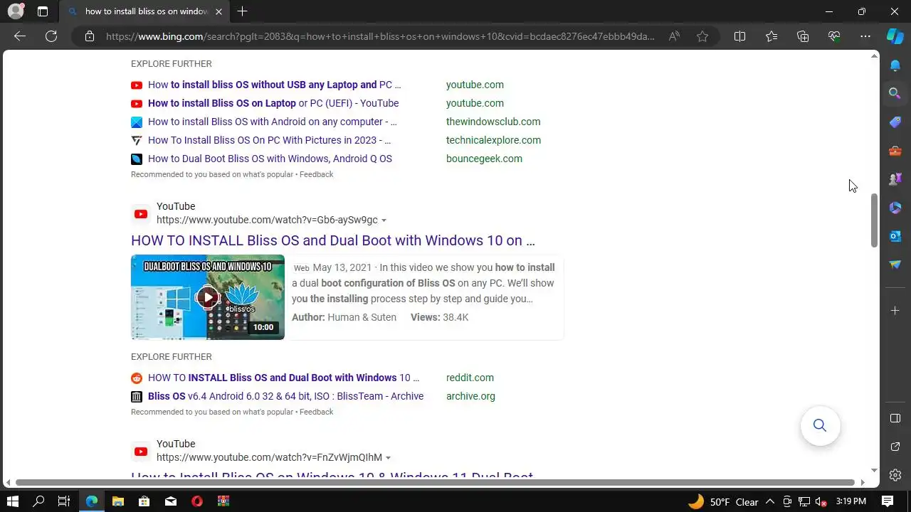Open Microsoft 365 in sidebar
911x512 pixels.
(895, 208)
